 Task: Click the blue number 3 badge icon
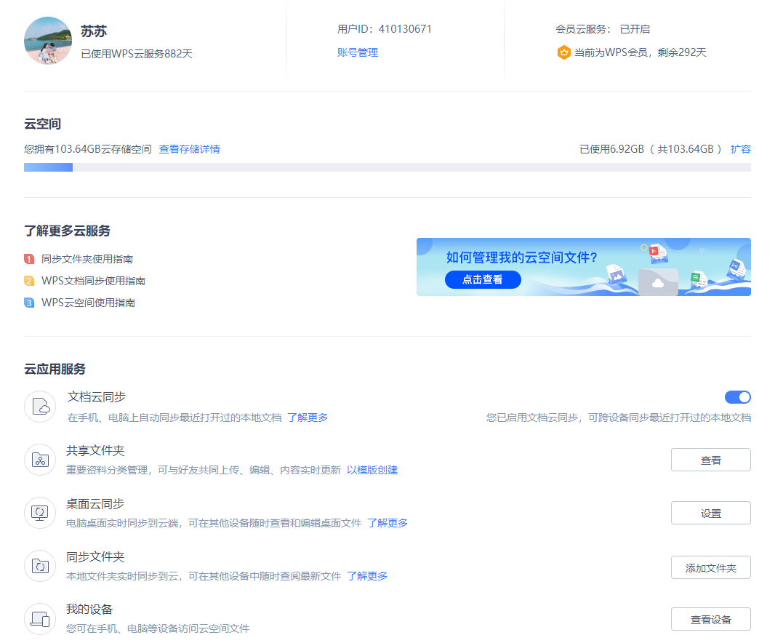[x=29, y=302]
